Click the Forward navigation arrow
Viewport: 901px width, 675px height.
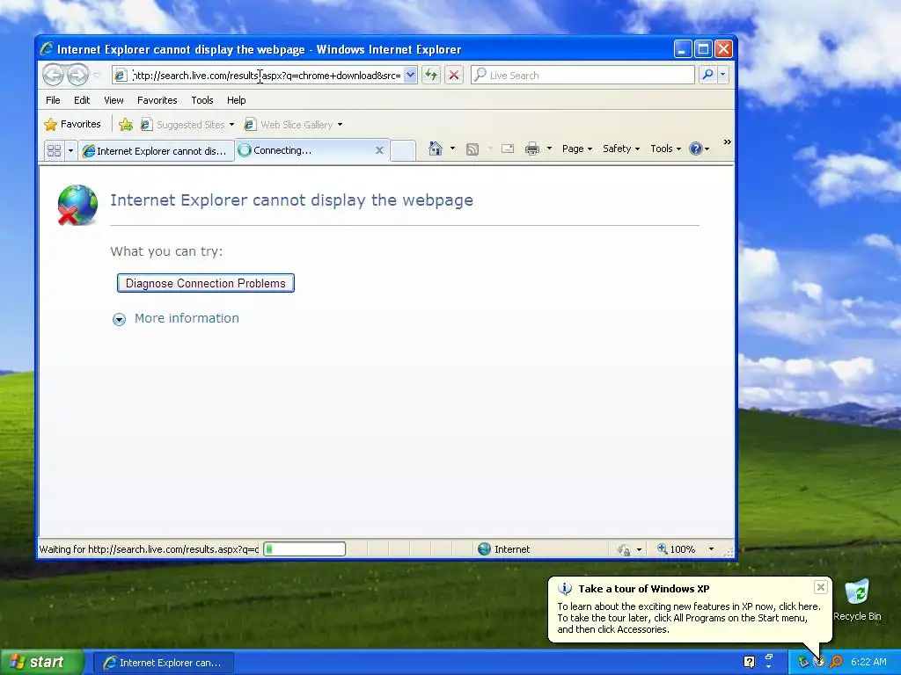click(77, 75)
